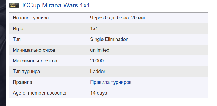Click the dark background image strip at left
This screenshot has height=106, width=217.
(3, 53)
